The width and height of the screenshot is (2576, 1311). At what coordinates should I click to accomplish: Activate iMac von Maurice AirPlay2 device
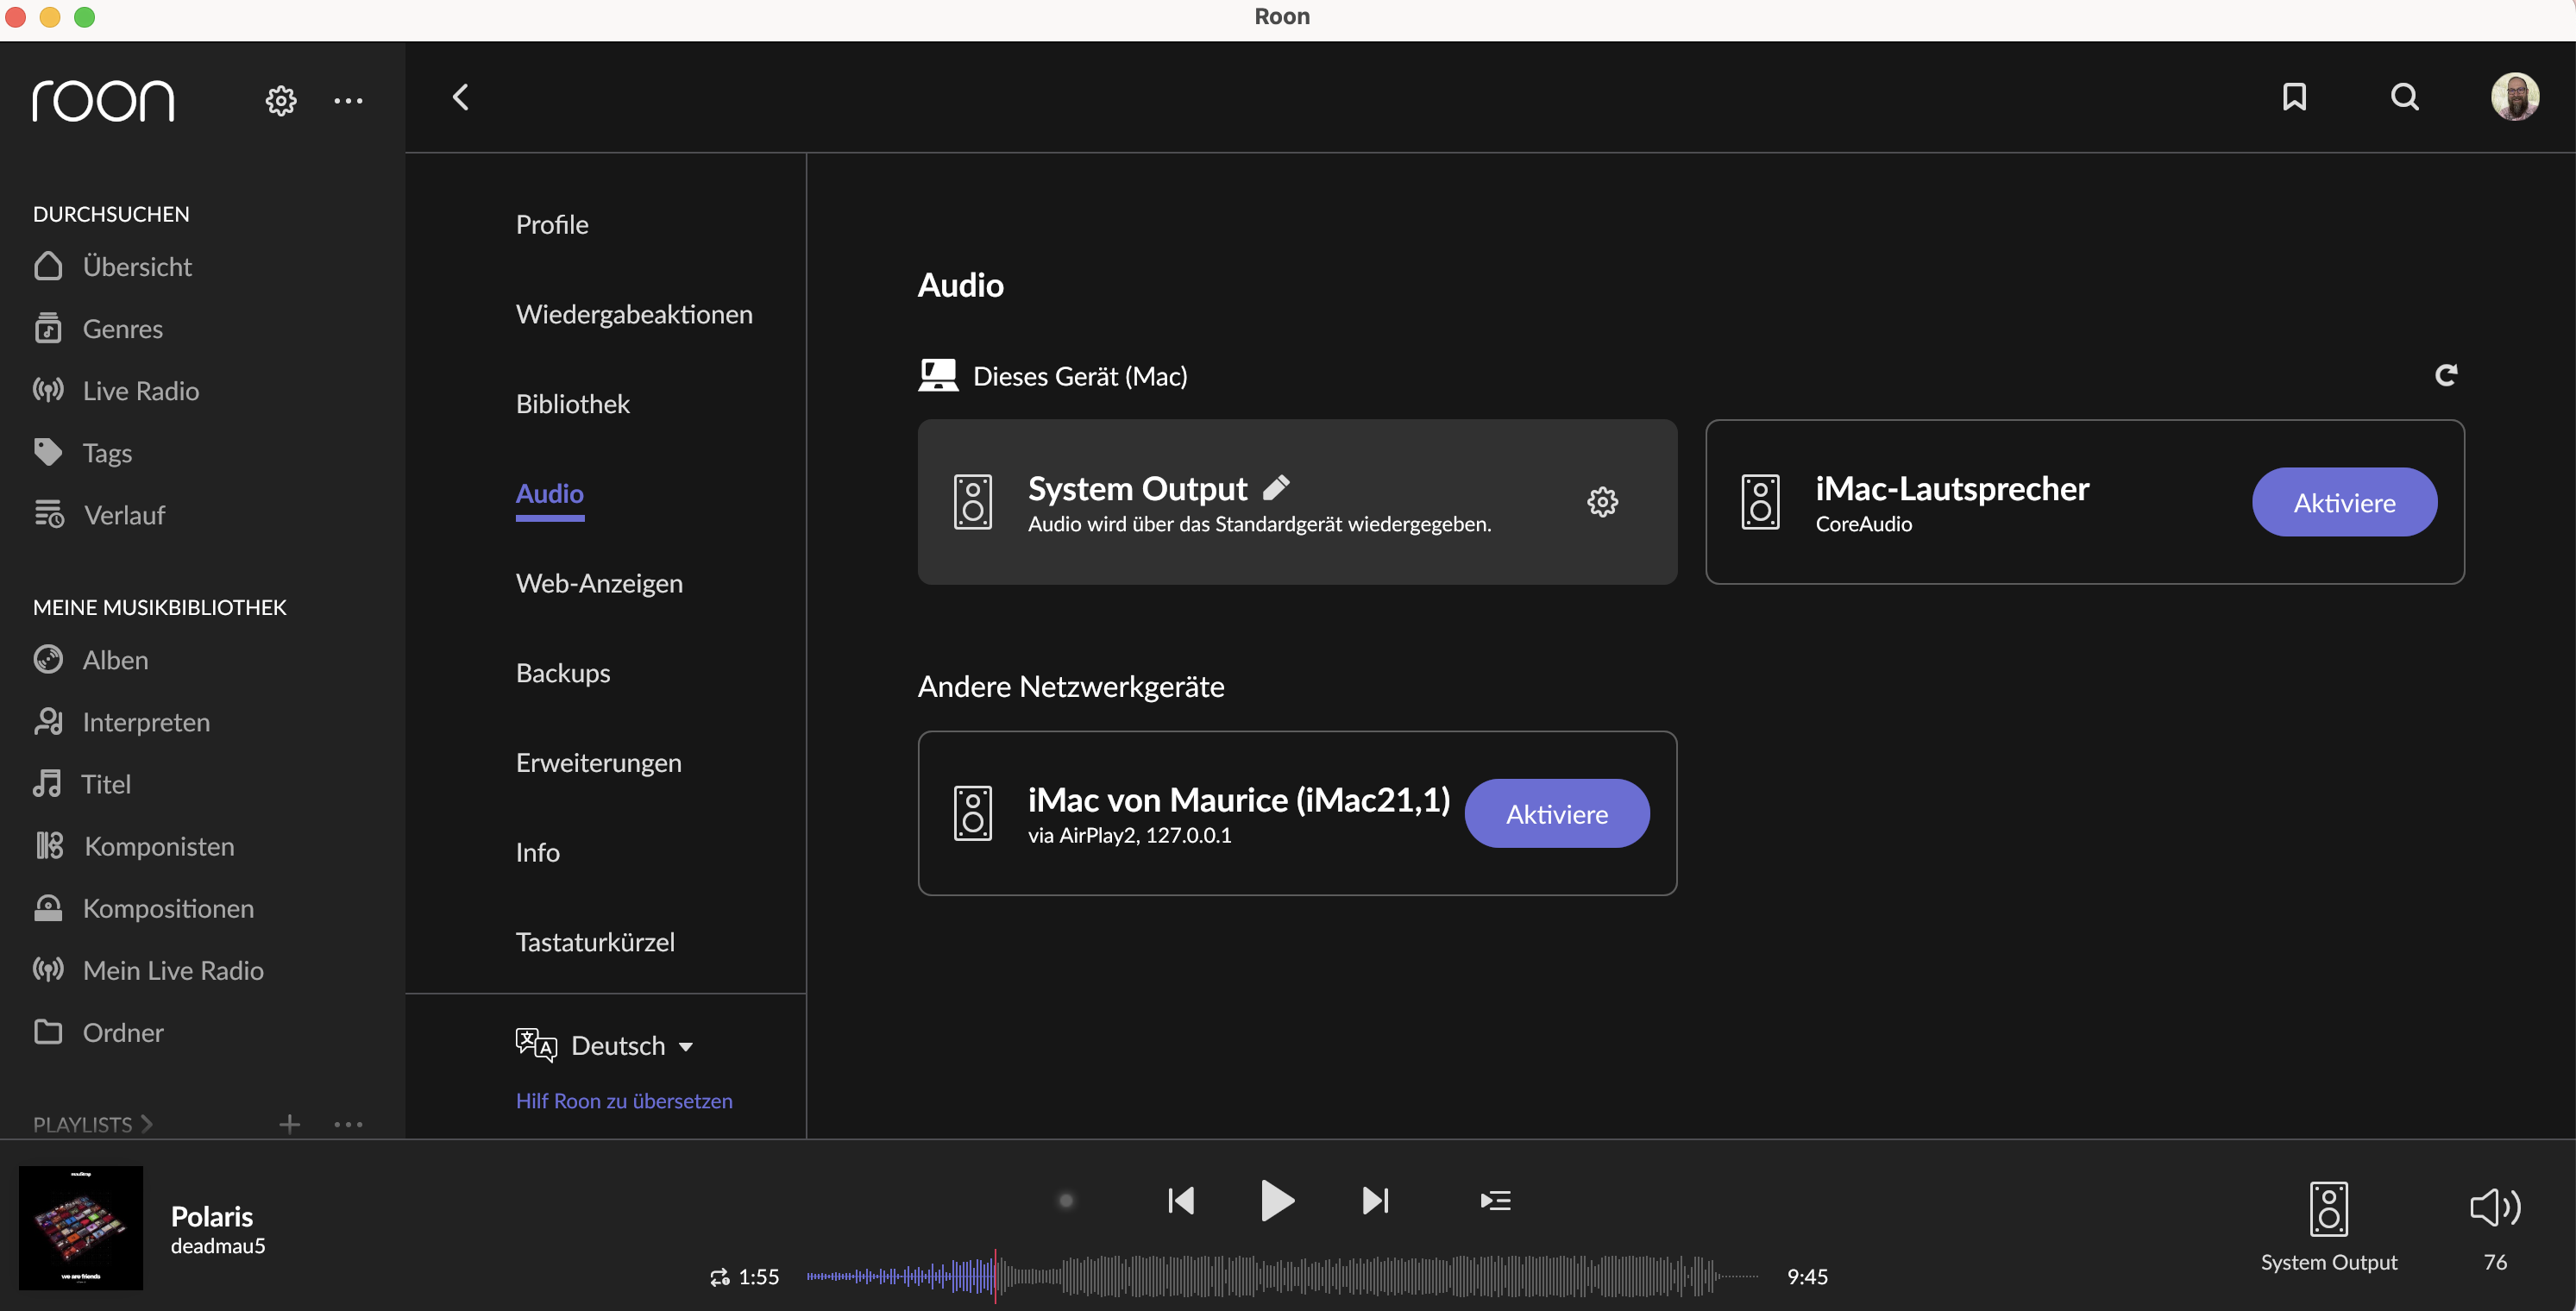1557,813
